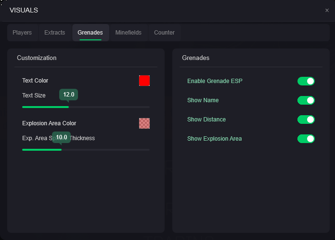The width and height of the screenshot is (335, 240).
Task: Click the 10.0 thickness value bubble
Action: click(x=62, y=137)
